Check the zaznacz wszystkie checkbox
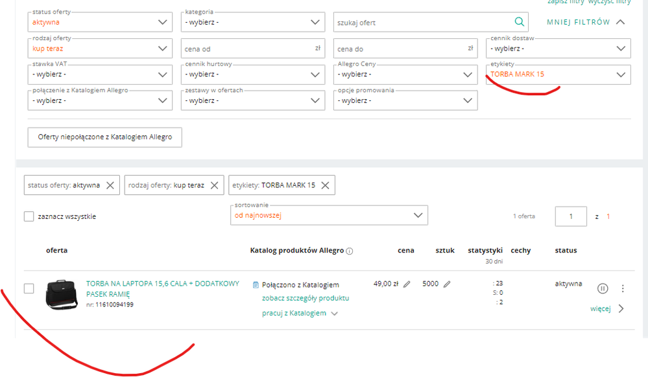 (x=29, y=216)
